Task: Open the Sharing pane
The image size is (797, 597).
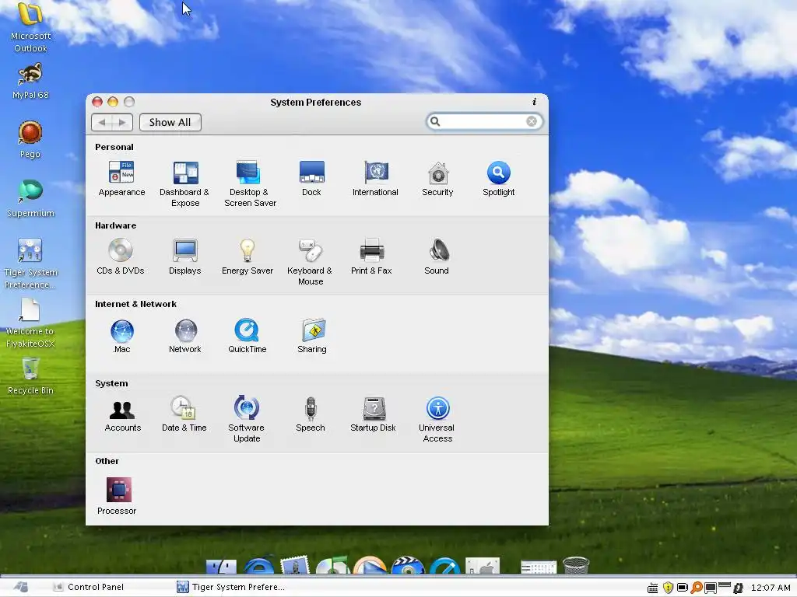Action: pos(312,336)
